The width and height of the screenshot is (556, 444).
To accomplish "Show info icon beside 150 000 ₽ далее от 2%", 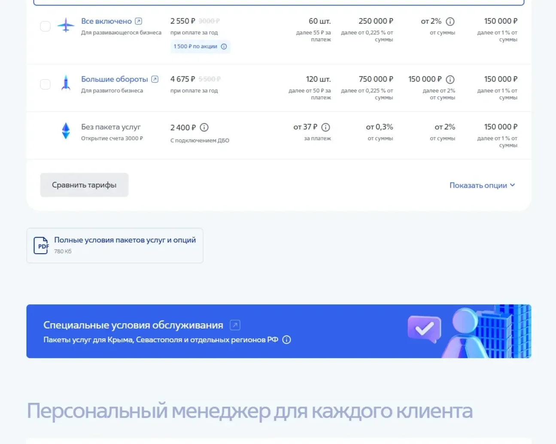I will coord(450,80).
